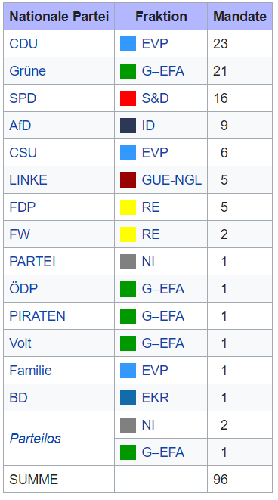Open the S&D faction link
Viewport: 278px width, 500px height.
point(156,98)
